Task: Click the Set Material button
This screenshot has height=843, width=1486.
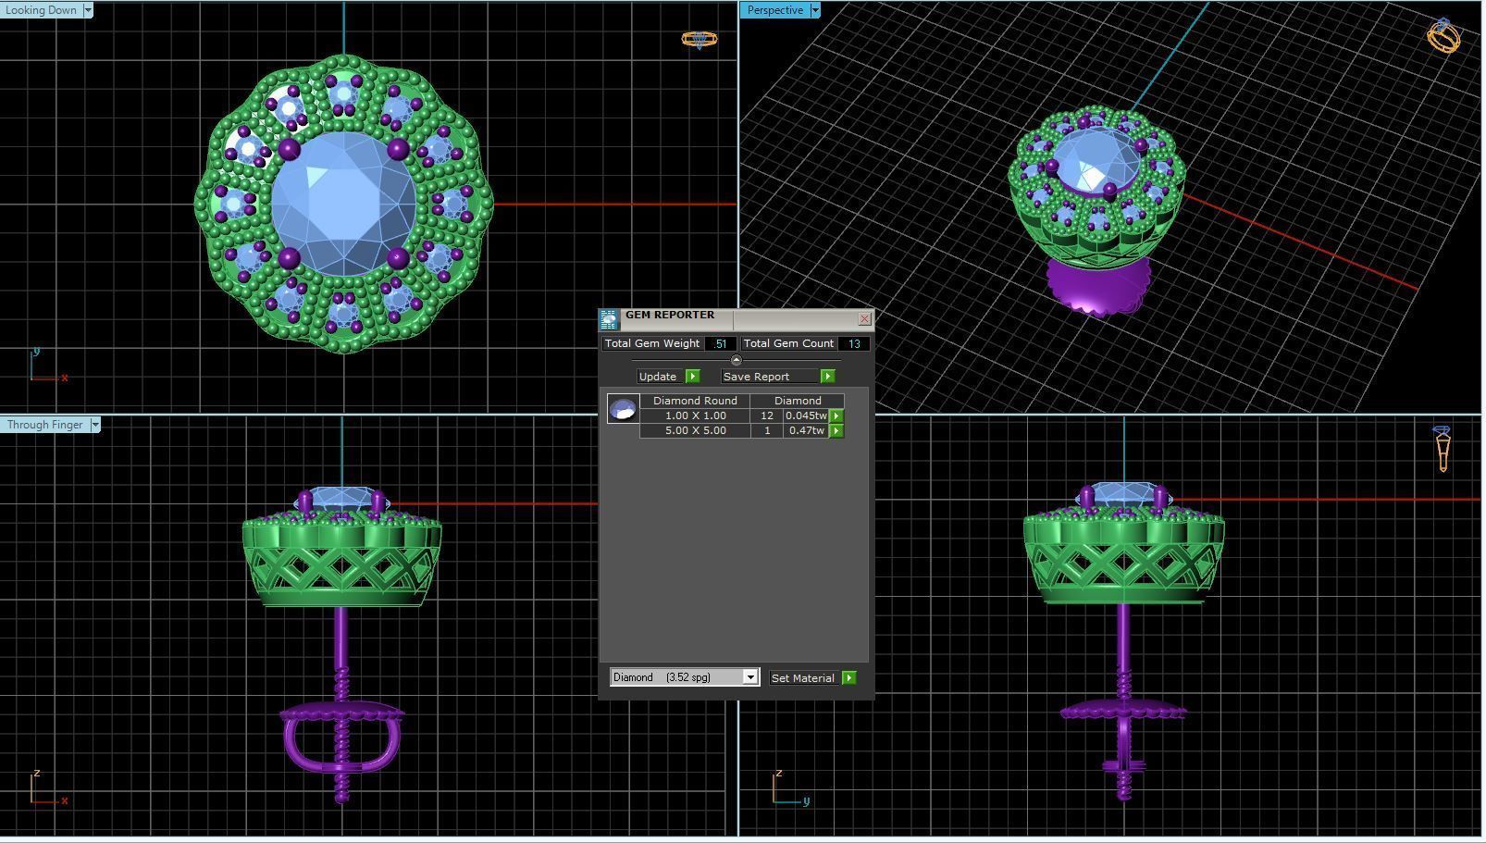Action: [x=812, y=678]
